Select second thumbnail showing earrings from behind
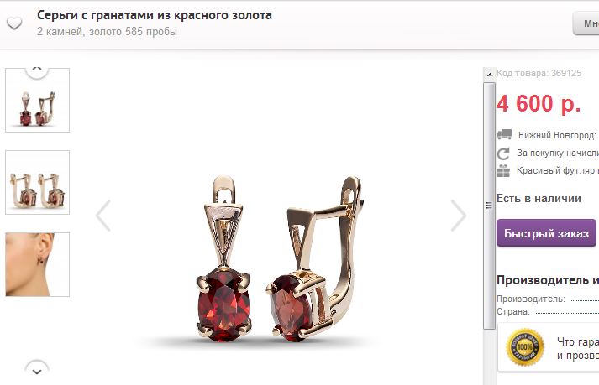Image resolution: width=599 pixels, height=385 pixels. click(x=38, y=182)
